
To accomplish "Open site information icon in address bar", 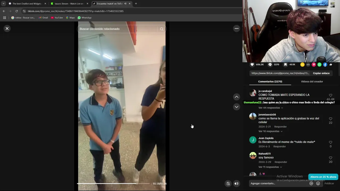I will [24, 11].
